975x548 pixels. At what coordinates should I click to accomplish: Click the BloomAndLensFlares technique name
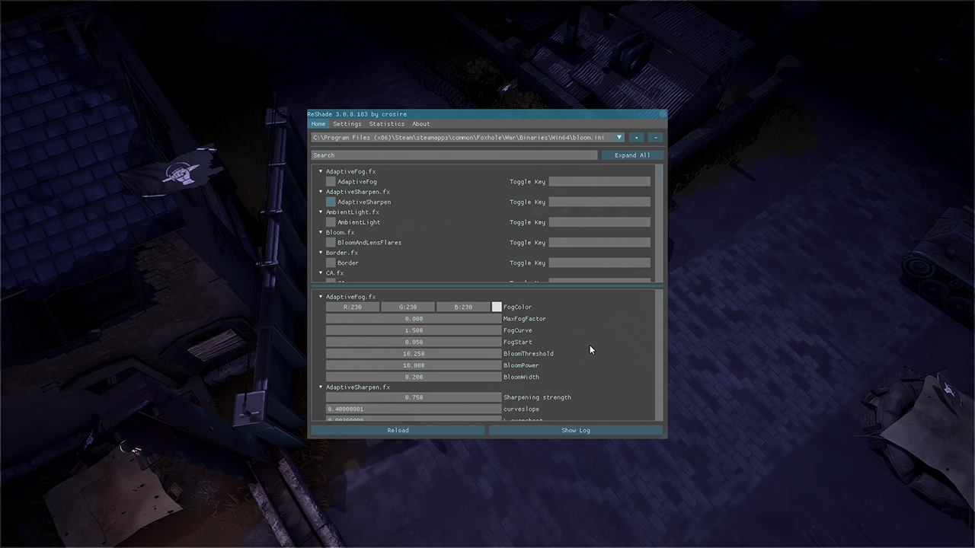[369, 243]
